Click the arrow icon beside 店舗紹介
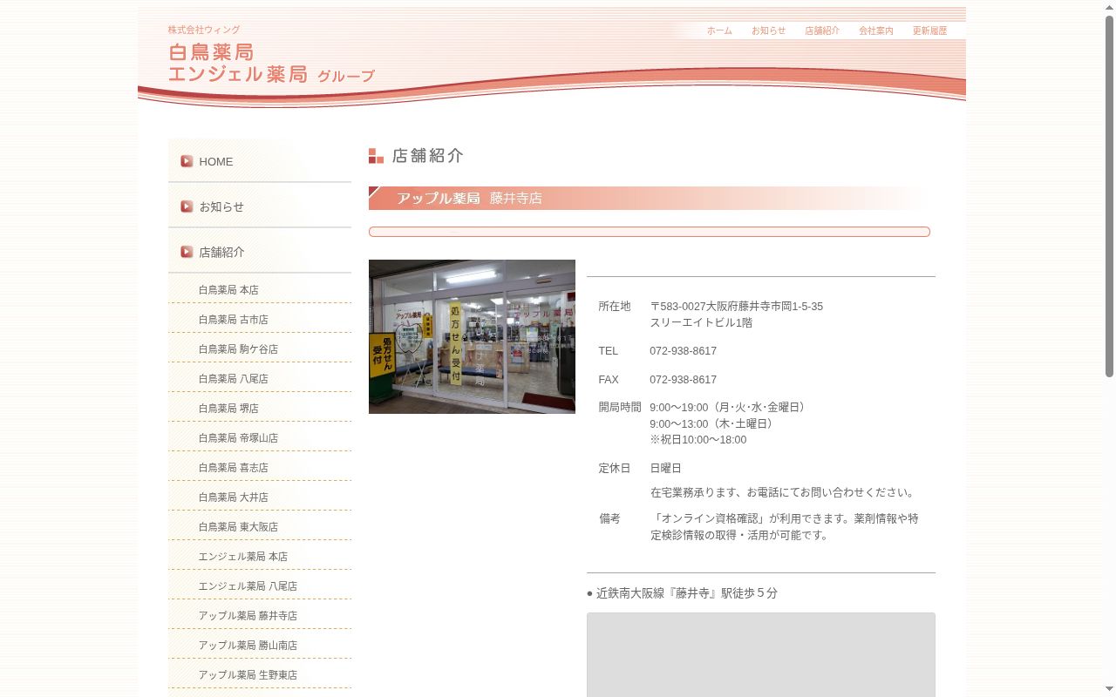The height and width of the screenshot is (697, 1116). click(x=187, y=252)
